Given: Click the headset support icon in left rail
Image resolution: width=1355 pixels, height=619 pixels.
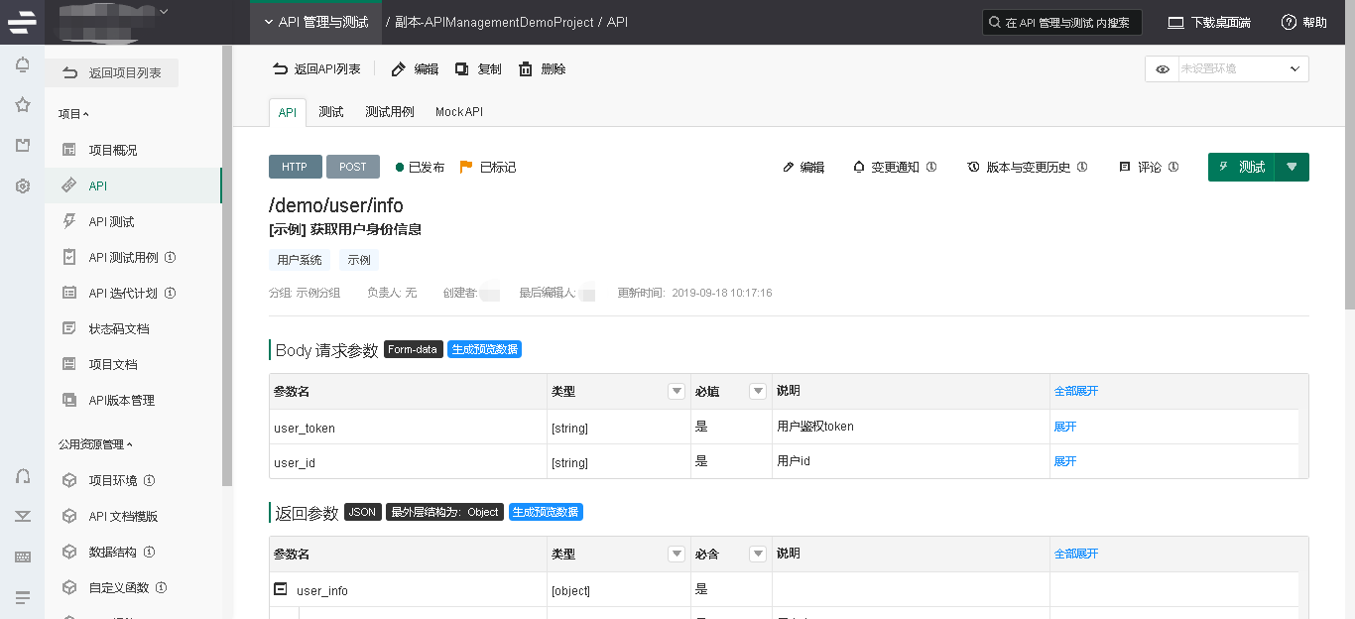Looking at the screenshot, I should coord(22,476).
